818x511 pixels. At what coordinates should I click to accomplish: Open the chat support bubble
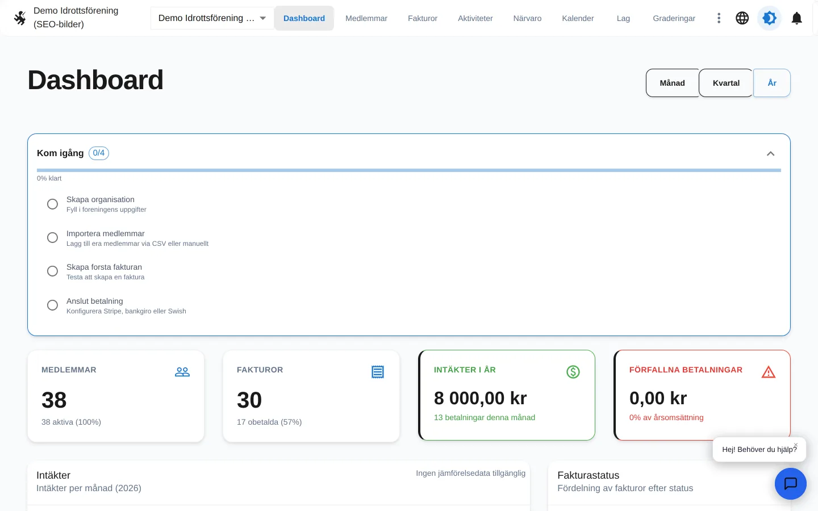pyautogui.click(x=791, y=484)
